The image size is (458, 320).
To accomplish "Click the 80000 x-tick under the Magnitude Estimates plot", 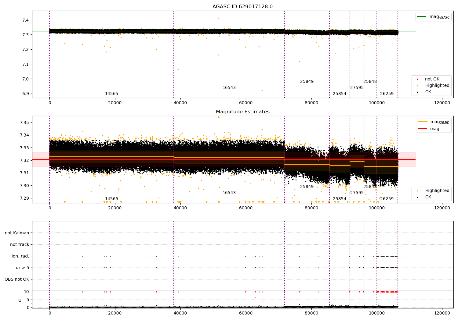I will tap(311, 208).
